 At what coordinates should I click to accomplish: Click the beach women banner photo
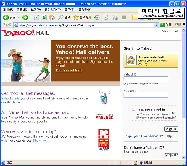(x=26, y=61)
